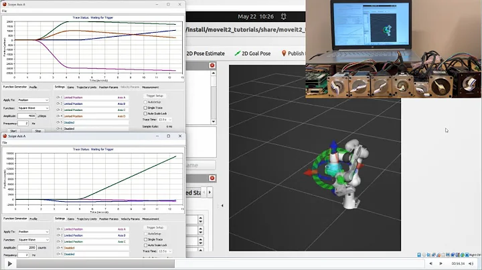482x270 pixels.
Task: Step back one frame in video player
Action: point(431,263)
